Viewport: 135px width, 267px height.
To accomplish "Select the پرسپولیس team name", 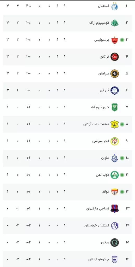I will 102,40.
